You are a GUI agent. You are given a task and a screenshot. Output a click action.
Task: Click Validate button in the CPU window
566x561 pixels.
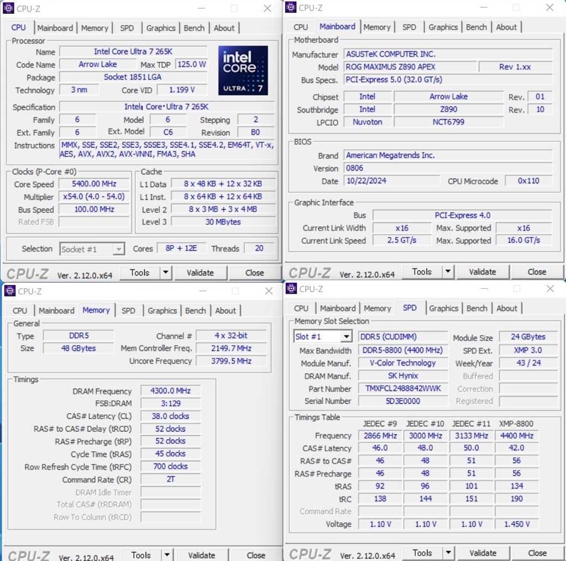(200, 273)
